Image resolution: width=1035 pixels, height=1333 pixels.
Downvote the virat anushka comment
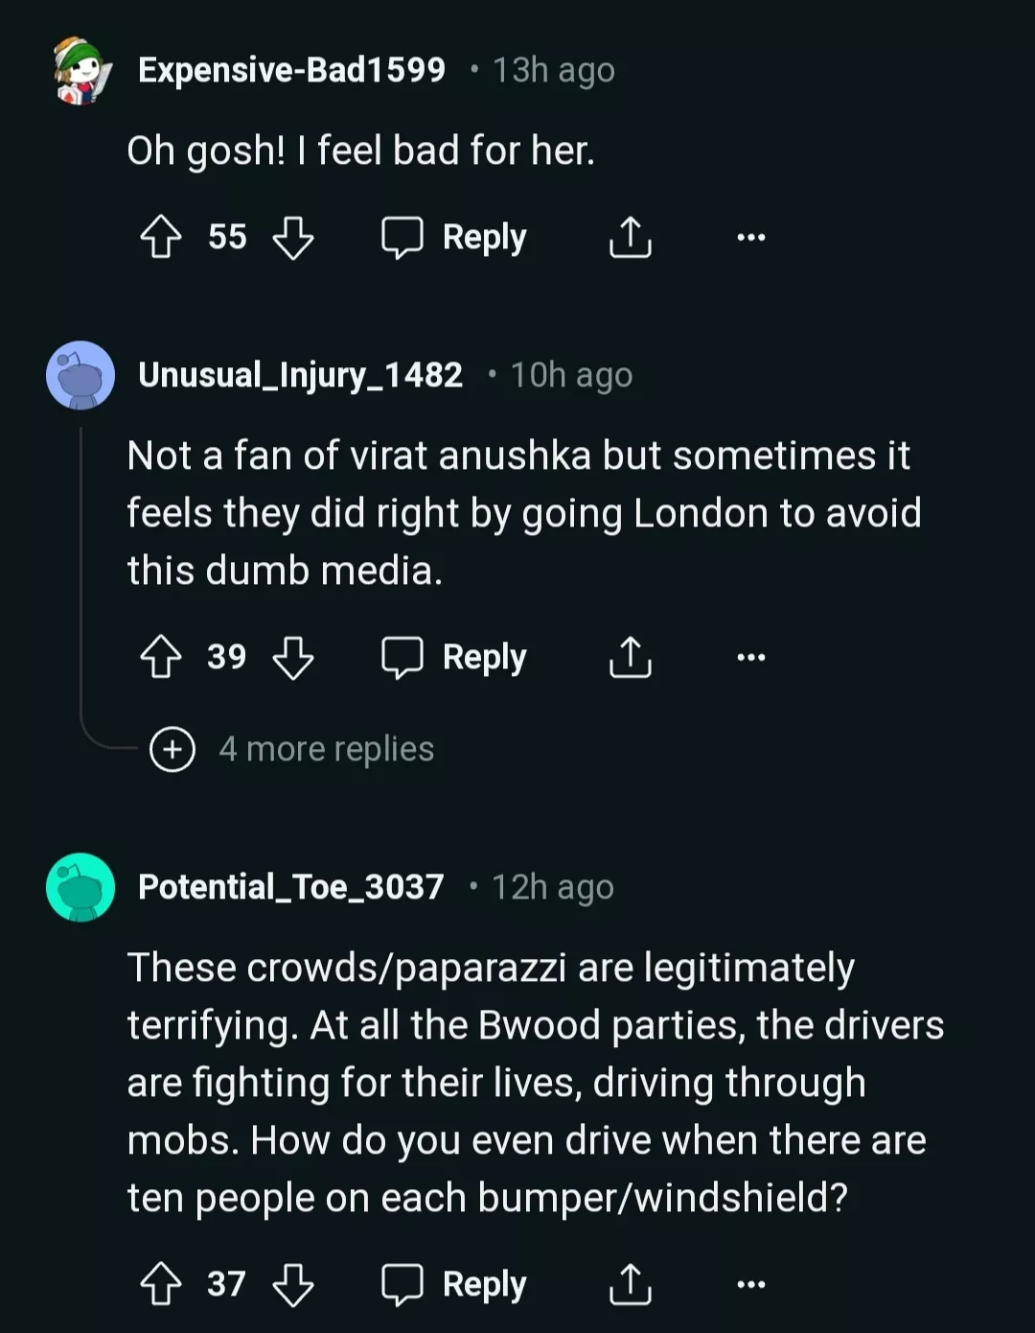293,657
